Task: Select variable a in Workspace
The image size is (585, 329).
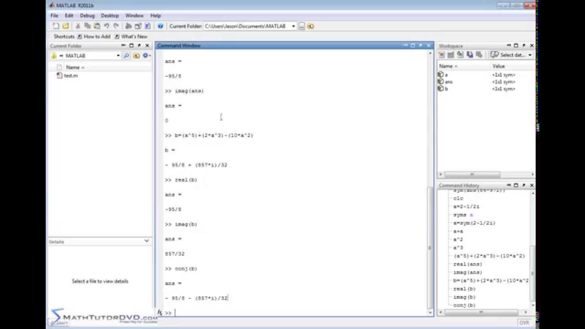Action: pyautogui.click(x=443, y=75)
